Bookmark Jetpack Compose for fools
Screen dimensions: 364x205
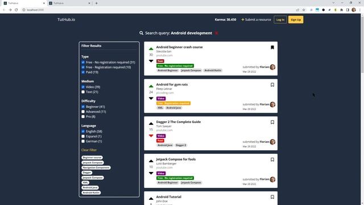click(272, 159)
